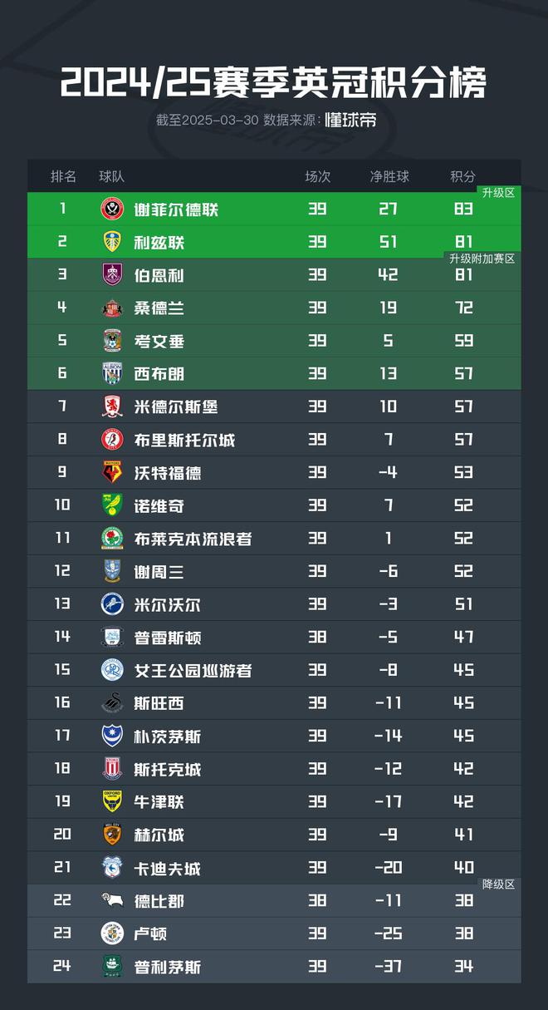Click the Hull City tiger crest
This screenshot has height=1010, width=548.
pos(112,835)
